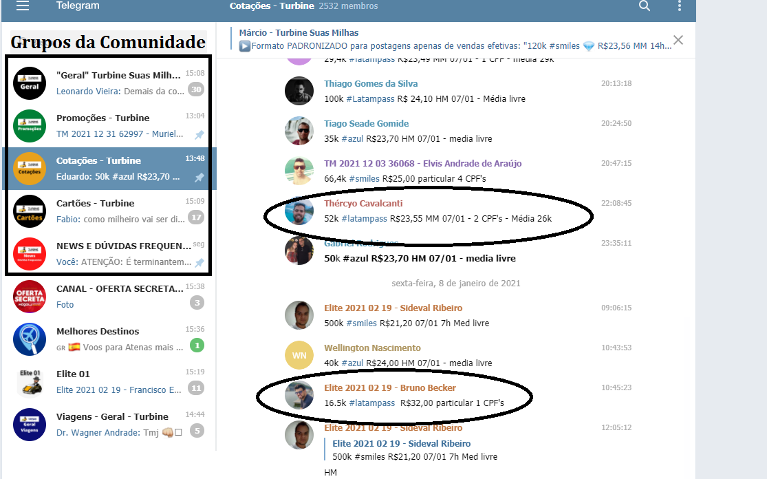Viewport: 767px width, 479px height.
Task: Click the 2532 membros member count
Action: click(348, 6)
